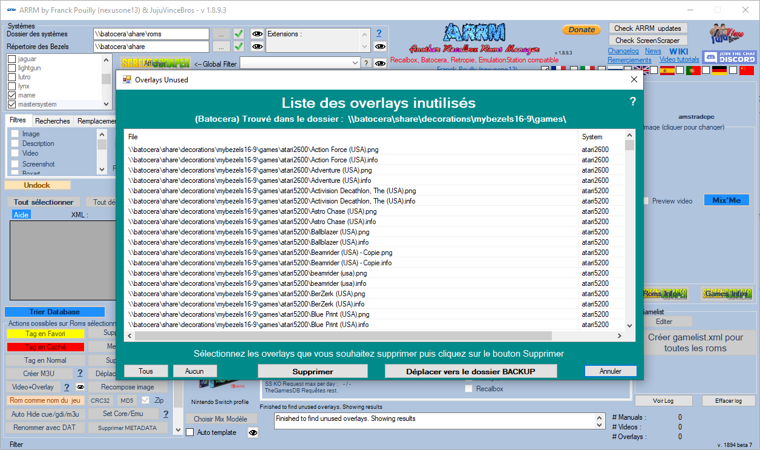760x450 pixels.
Task: Open the Global Filter dropdown
Action: (355, 63)
